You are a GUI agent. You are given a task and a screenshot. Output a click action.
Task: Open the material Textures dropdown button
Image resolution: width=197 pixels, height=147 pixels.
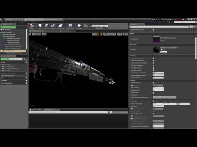pyautogui.click(x=164, y=52)
